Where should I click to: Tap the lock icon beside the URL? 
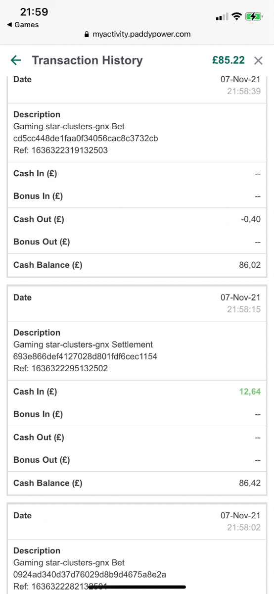(x=87, y=34)
